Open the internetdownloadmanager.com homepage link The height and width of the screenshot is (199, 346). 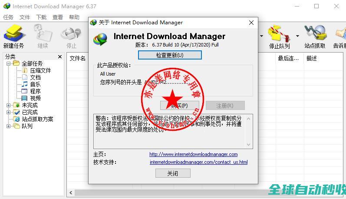[193, 154]
